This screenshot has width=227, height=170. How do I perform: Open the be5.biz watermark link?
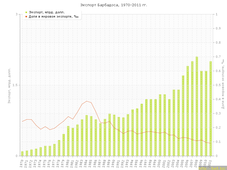point(212,168)
